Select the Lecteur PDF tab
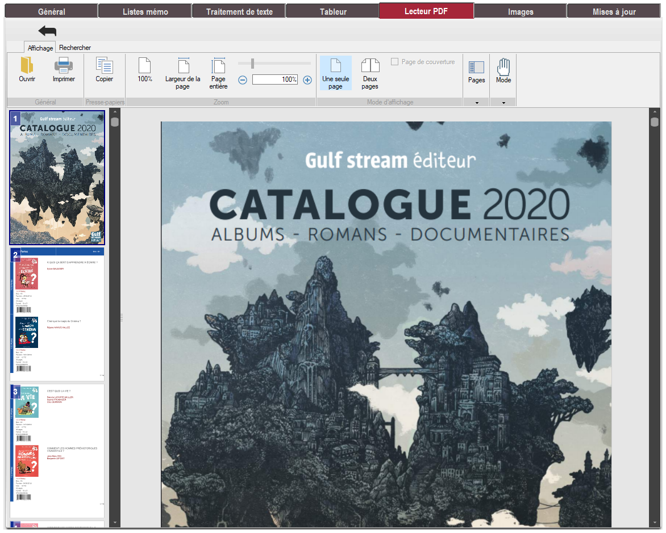The width and height of the screenshot is (666, 533). (x=426, y=11)
